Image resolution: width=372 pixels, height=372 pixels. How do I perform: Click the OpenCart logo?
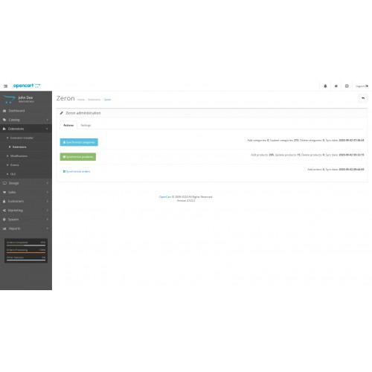pyautogui.click(x=27, y=86)
